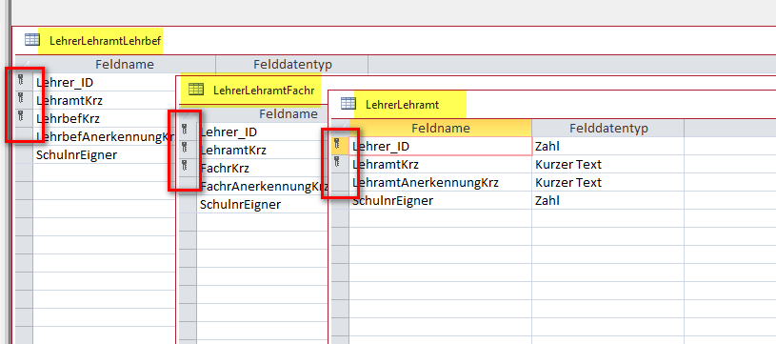Select the key row selector of Lehrer_ID in LehrerLehramtFachr
The image size is (776, 344).
coord(188,132)
